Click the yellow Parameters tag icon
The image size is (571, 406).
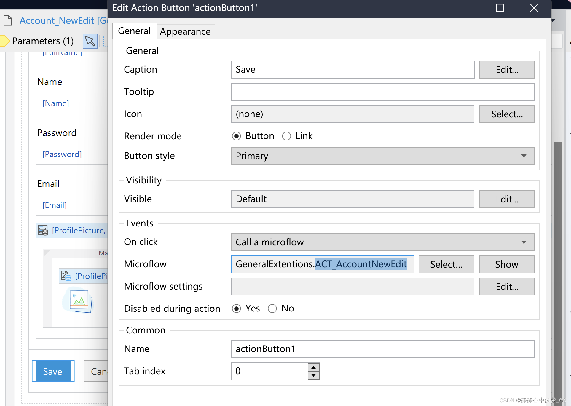[4, 41]
